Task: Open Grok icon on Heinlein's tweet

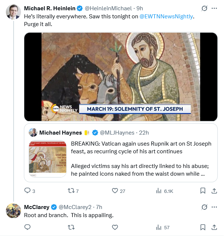Action: [204, 8]
